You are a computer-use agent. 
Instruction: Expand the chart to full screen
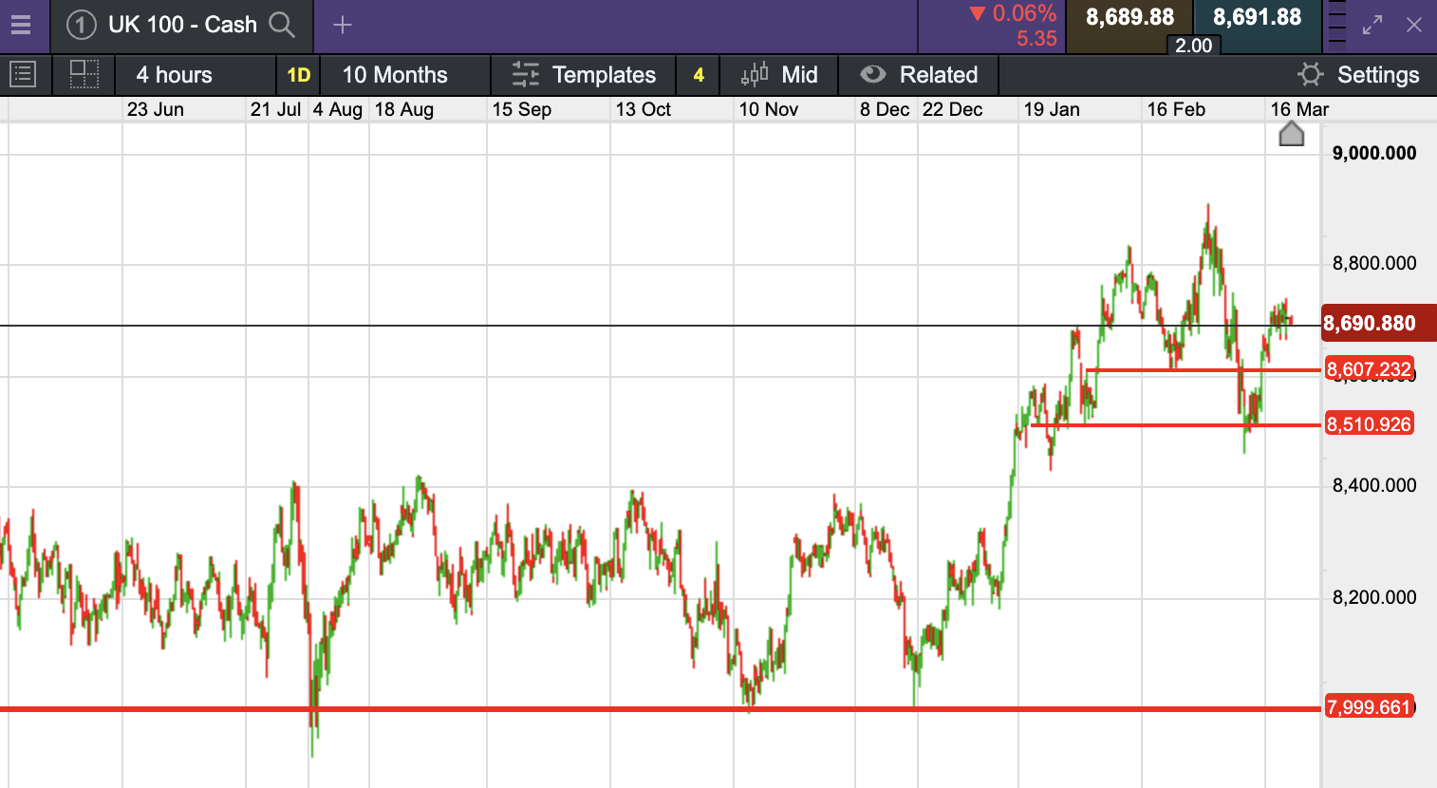click(x=1372, y=26)
